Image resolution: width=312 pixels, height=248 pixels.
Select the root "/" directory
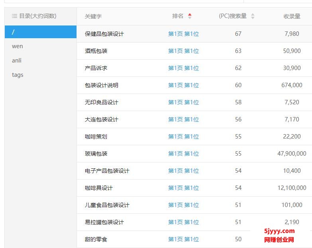point(40,32)
